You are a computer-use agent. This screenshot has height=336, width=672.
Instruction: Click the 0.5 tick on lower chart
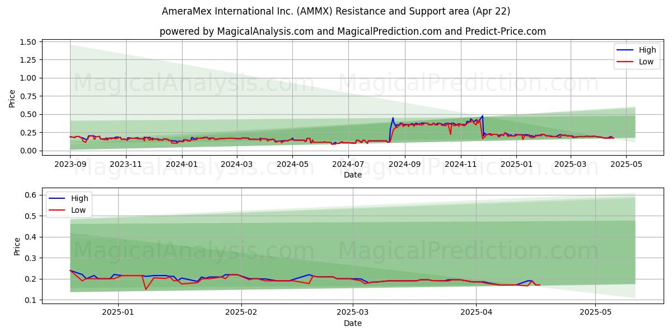pyautogui.click(x=32, y=216)
